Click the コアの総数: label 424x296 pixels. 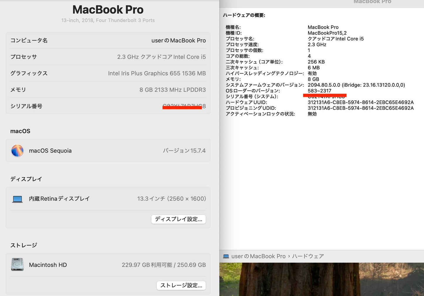237,56
